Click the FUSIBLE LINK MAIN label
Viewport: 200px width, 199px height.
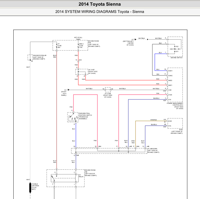click(35, 187)
